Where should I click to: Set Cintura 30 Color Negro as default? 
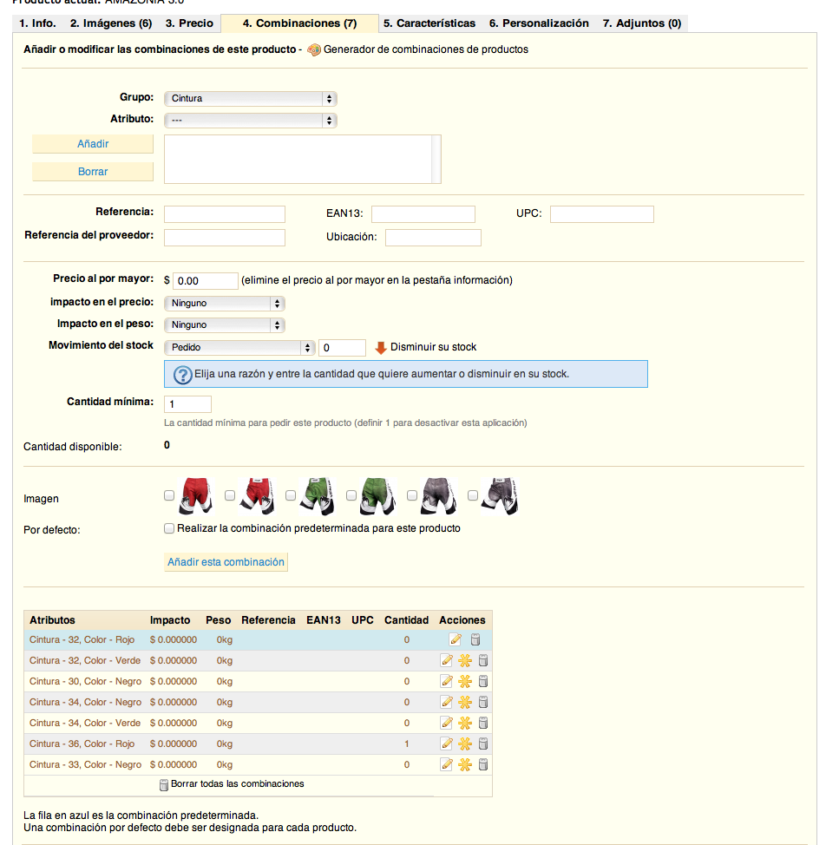pyautogui.click(x=465, y=681)
